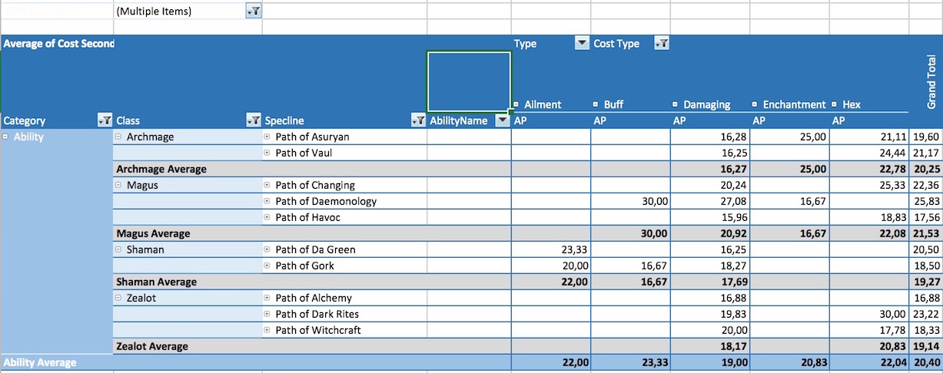The width and height of the screenshot is (943, 373).
Task: Select the Grand Total column header
Action: [931, 81]
